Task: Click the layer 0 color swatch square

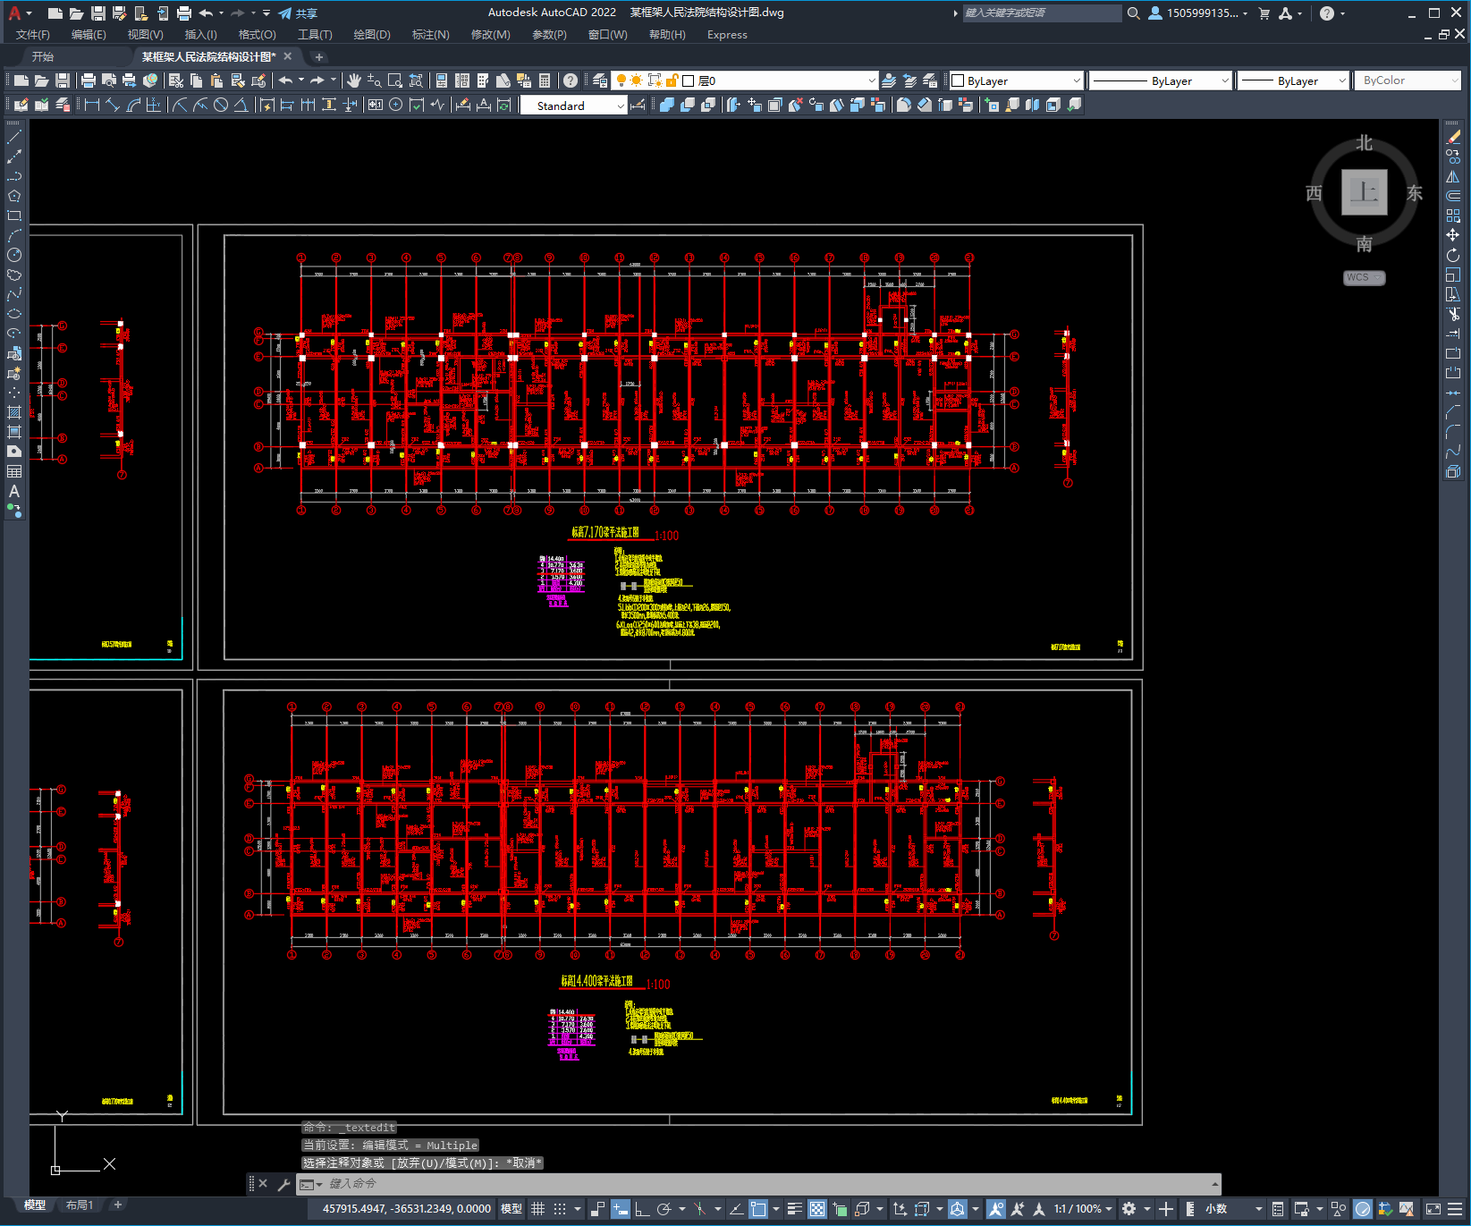Action: [689, 80]
